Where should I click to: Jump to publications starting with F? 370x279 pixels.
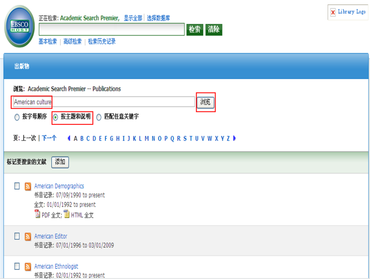click(106, 138)
